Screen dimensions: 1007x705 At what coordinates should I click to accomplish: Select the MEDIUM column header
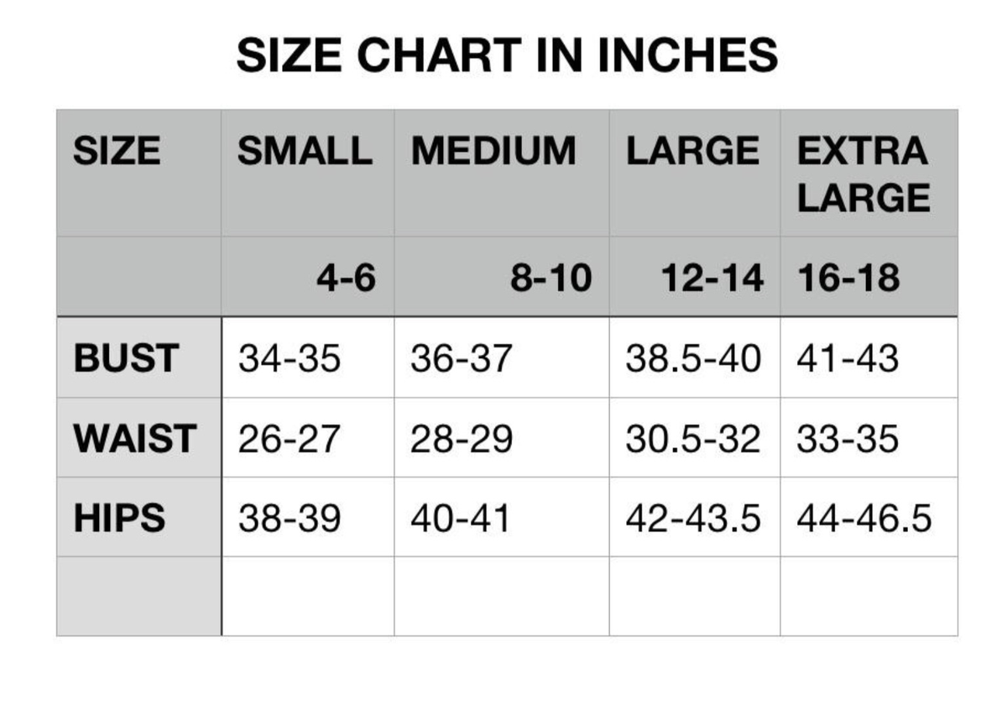pyautogui.click(x=502, y=174)
